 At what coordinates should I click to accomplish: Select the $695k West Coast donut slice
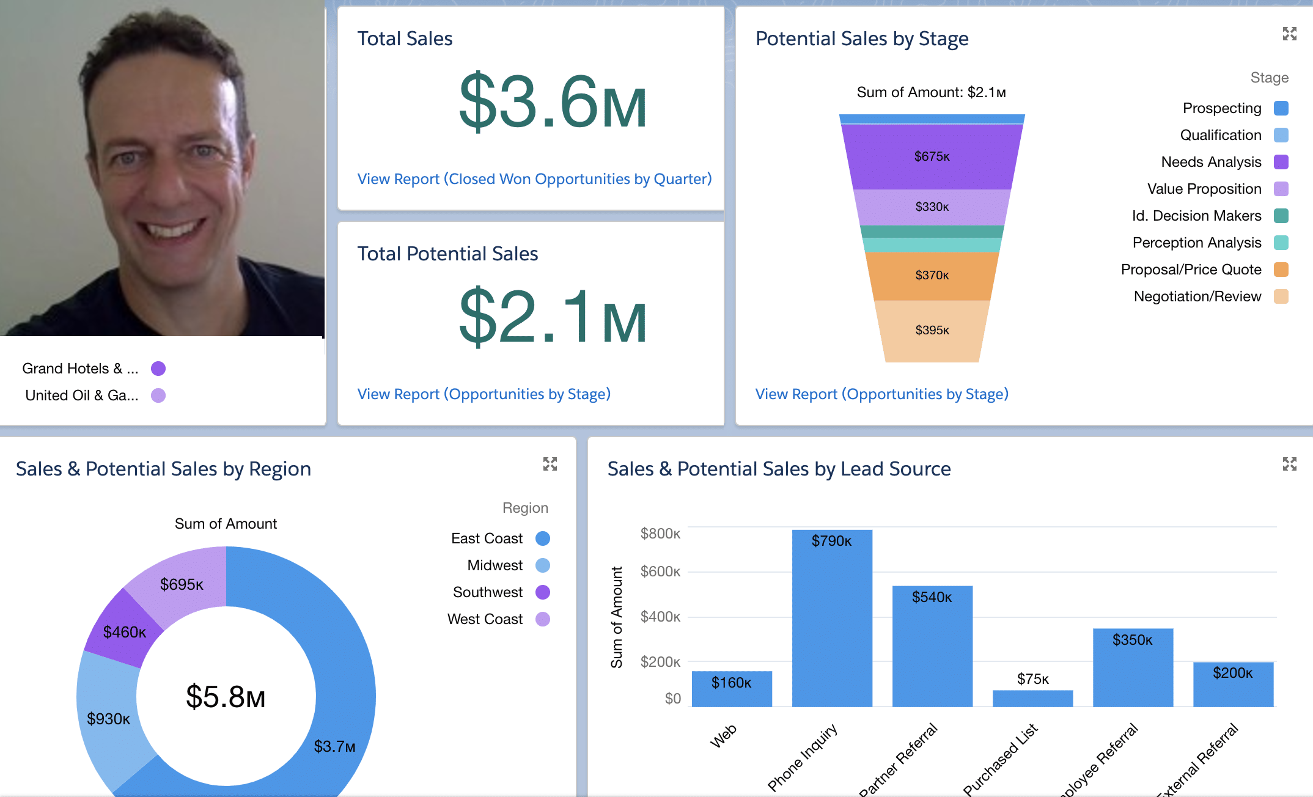[x=182, y=584]
